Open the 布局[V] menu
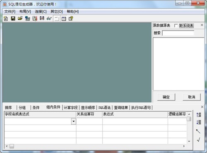Screen dimensions: 207x153 (25, 12)
